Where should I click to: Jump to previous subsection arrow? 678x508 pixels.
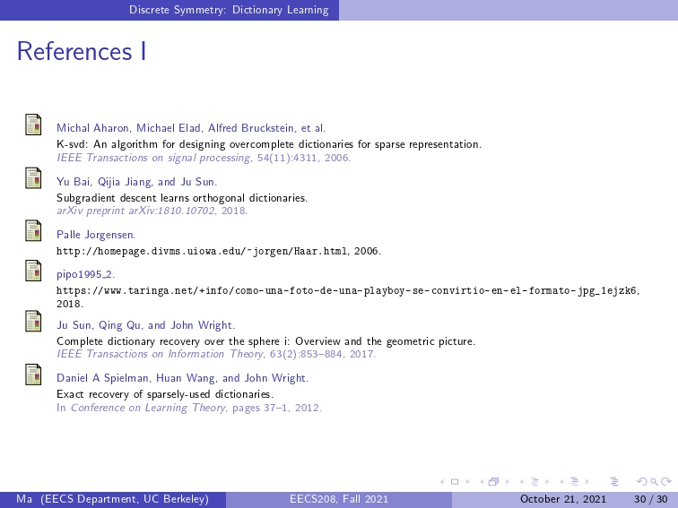(521, 482)
